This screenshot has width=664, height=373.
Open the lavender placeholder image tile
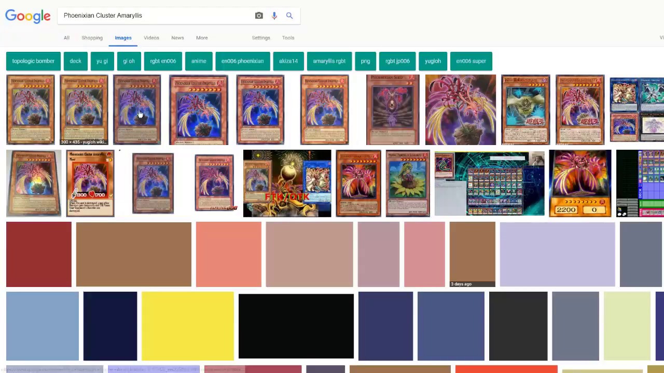point(558,254)
